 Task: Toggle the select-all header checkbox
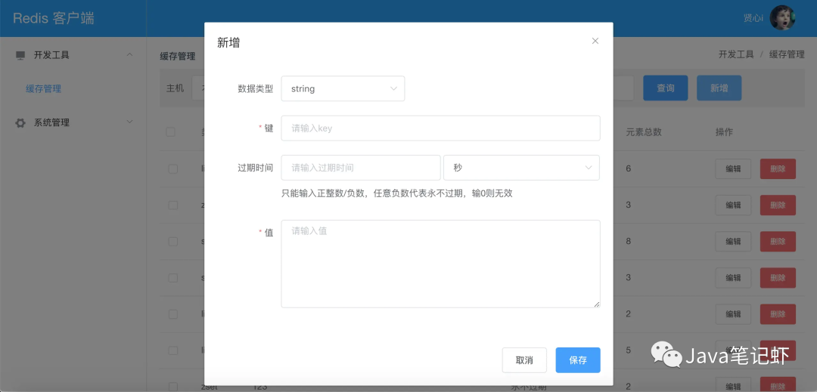tap(170, 132)
